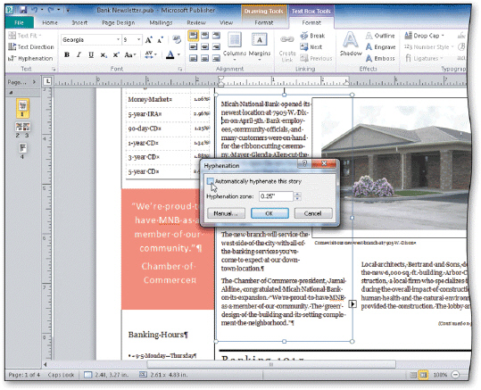Click the Hyphenation zone input field
Viewport: 481px width, 390px height.
coord(276,196)
